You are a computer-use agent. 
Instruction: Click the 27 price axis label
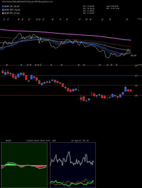136,76
